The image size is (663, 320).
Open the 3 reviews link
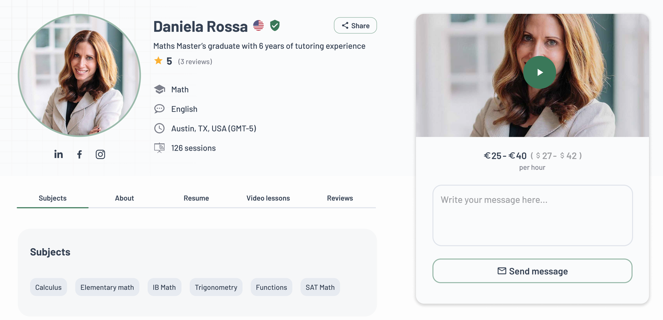[195, 61]
